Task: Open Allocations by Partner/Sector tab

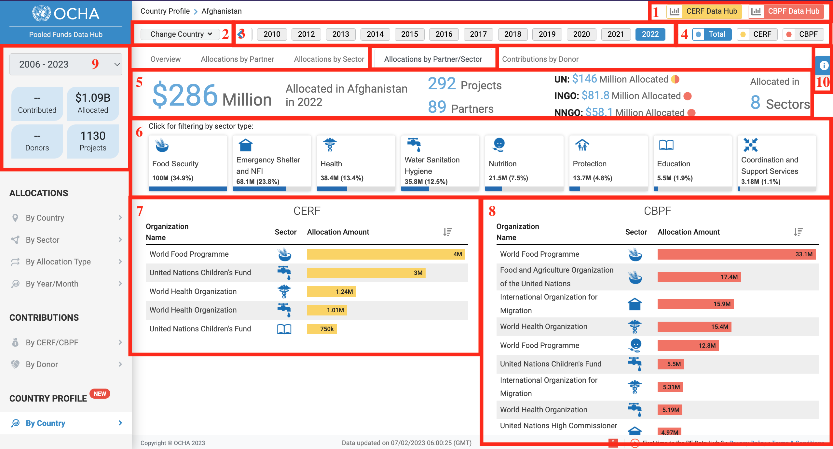Action: (x=433, y=59)
